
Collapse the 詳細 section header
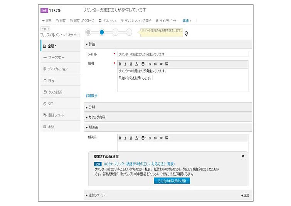tap(168, 44)
